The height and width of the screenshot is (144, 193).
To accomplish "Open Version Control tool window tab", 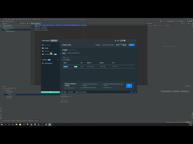I will 6,121.
